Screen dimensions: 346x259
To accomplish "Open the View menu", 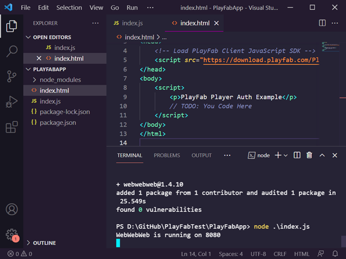I will click(96, 8).
